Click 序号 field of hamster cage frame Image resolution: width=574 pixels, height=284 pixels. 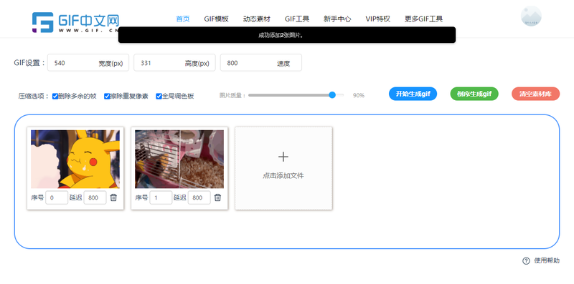tap(161, 197)
